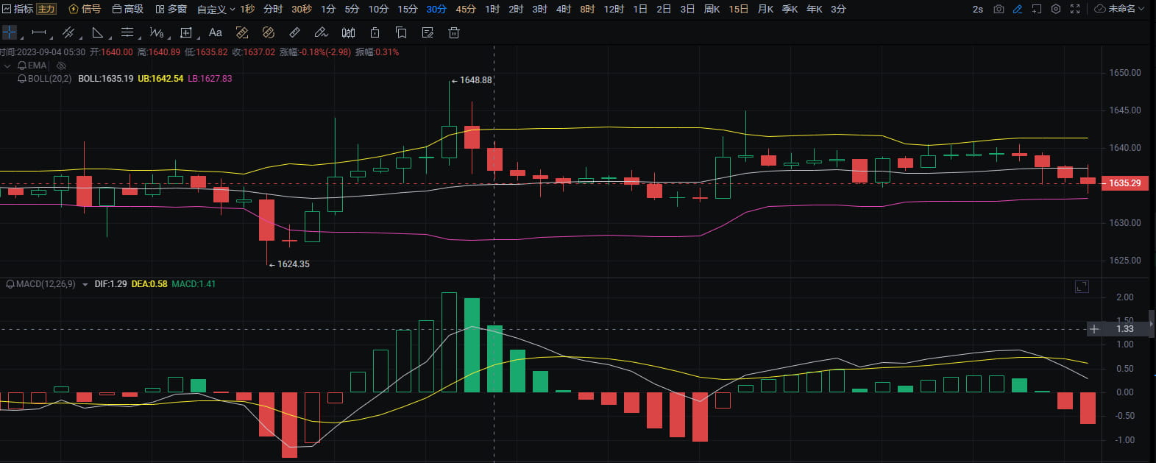Switch to the 30分 timeframe
Image resolution: width=1156 pixels, height=463 pixels.
click(x=436, y=9)
